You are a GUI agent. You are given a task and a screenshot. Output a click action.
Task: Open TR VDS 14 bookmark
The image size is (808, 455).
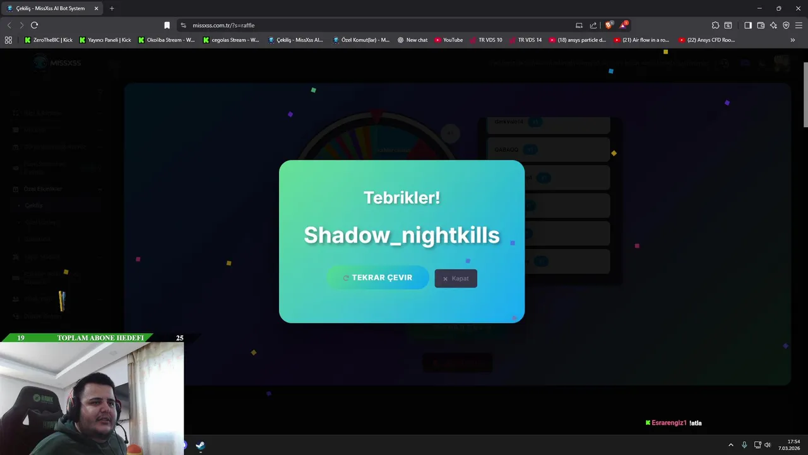[525, 40]
